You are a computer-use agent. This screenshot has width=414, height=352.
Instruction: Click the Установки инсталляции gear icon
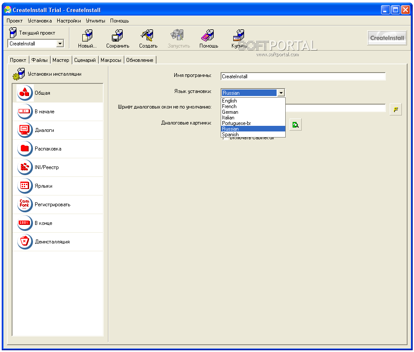click(19, 74)
